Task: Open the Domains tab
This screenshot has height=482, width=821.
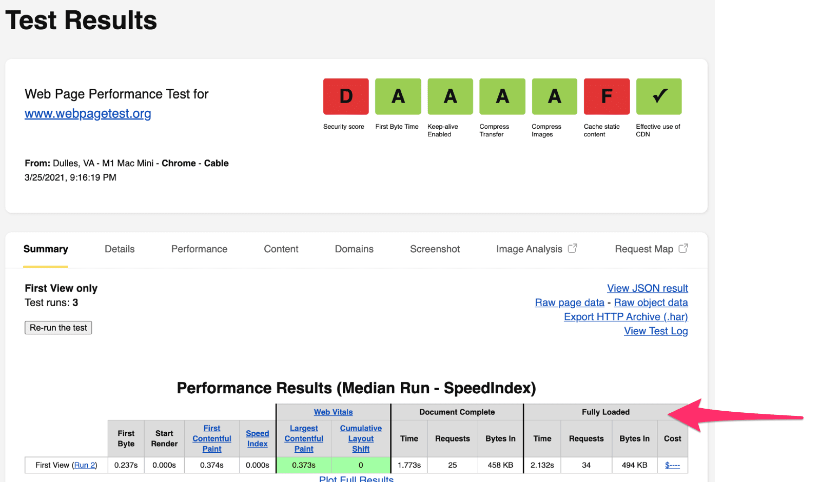Action: tap(354, 249)
